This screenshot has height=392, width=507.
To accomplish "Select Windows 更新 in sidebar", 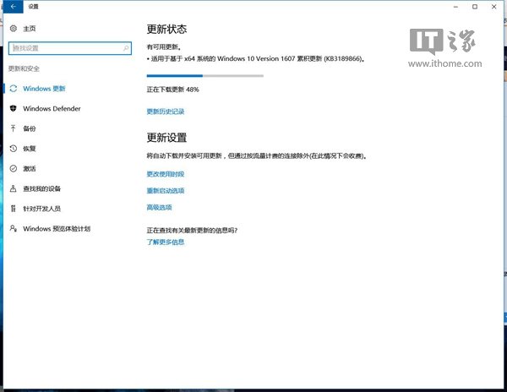I will point(44,89).
